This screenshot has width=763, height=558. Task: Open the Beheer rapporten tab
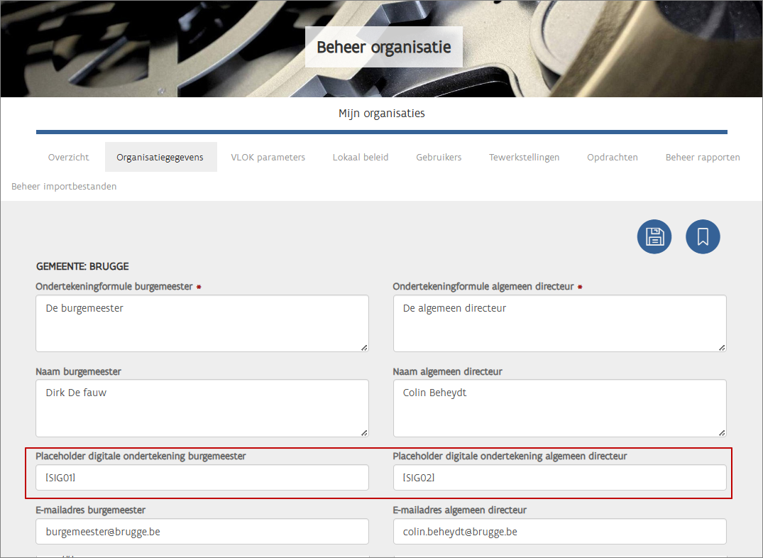pos(703,158)
